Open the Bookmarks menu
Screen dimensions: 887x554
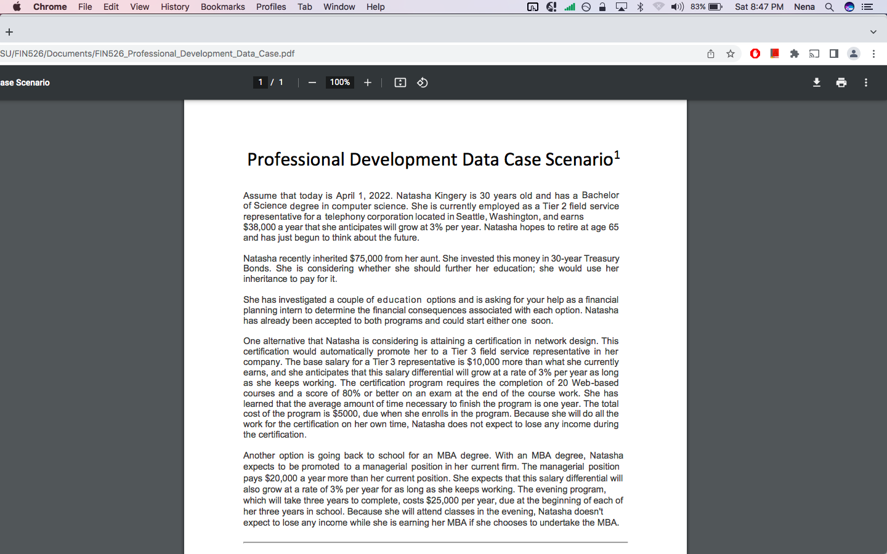(223, 7)
